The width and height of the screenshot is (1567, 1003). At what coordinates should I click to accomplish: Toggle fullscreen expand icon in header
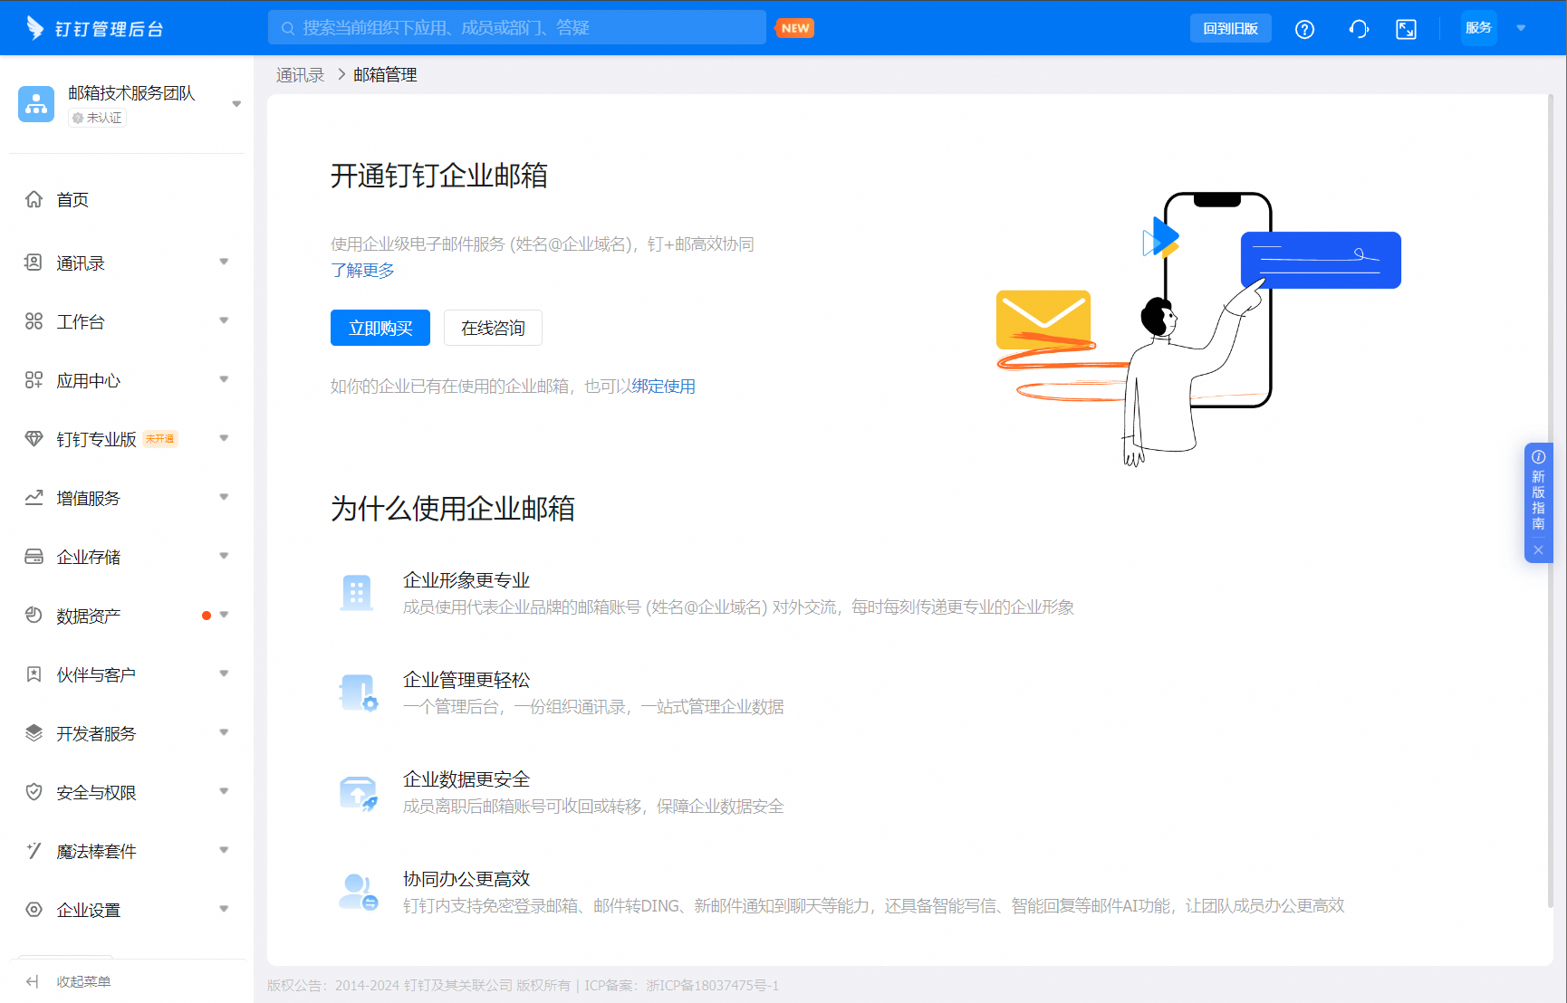[1407, 29]
